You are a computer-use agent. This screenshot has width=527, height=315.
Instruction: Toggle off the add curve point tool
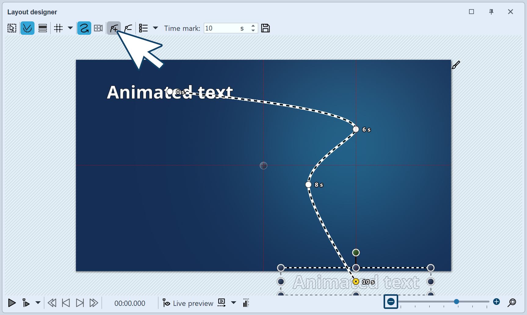pyautogui.click(x=113, y=28)
